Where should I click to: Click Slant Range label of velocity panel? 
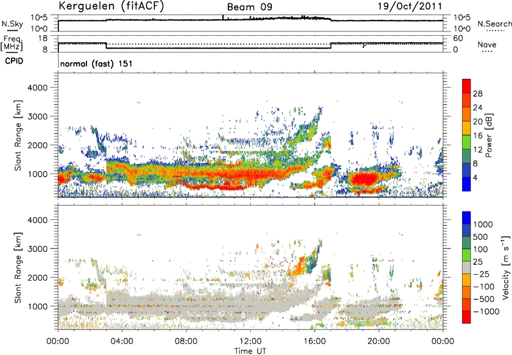(18, 267)
